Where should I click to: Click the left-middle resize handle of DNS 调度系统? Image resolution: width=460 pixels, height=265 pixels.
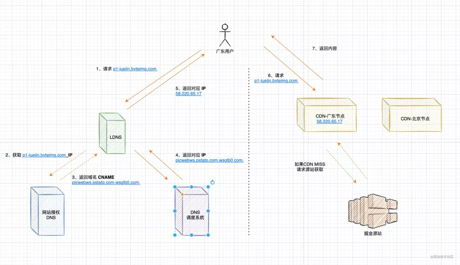175,211
